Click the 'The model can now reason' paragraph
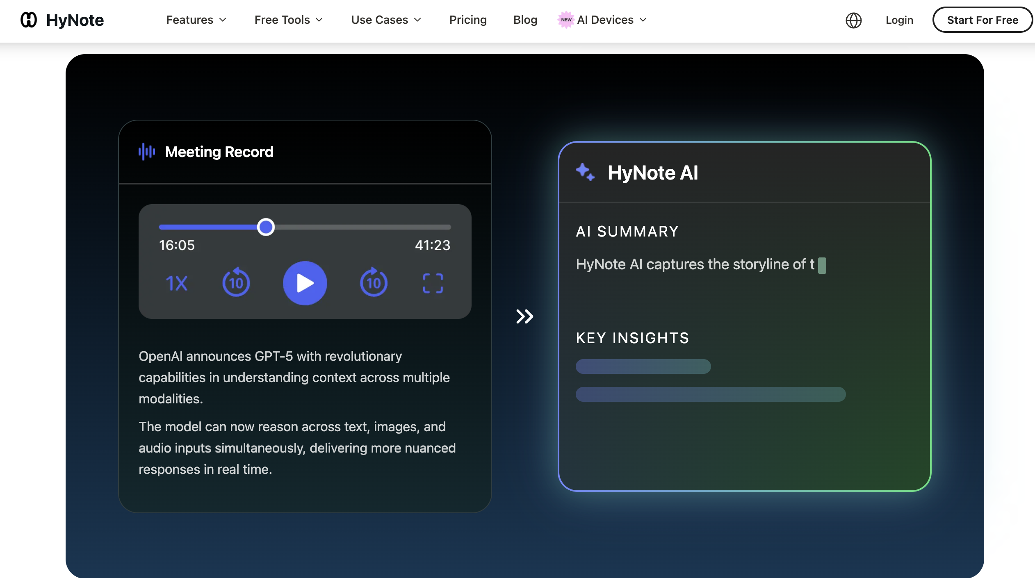 coord(297,448)
